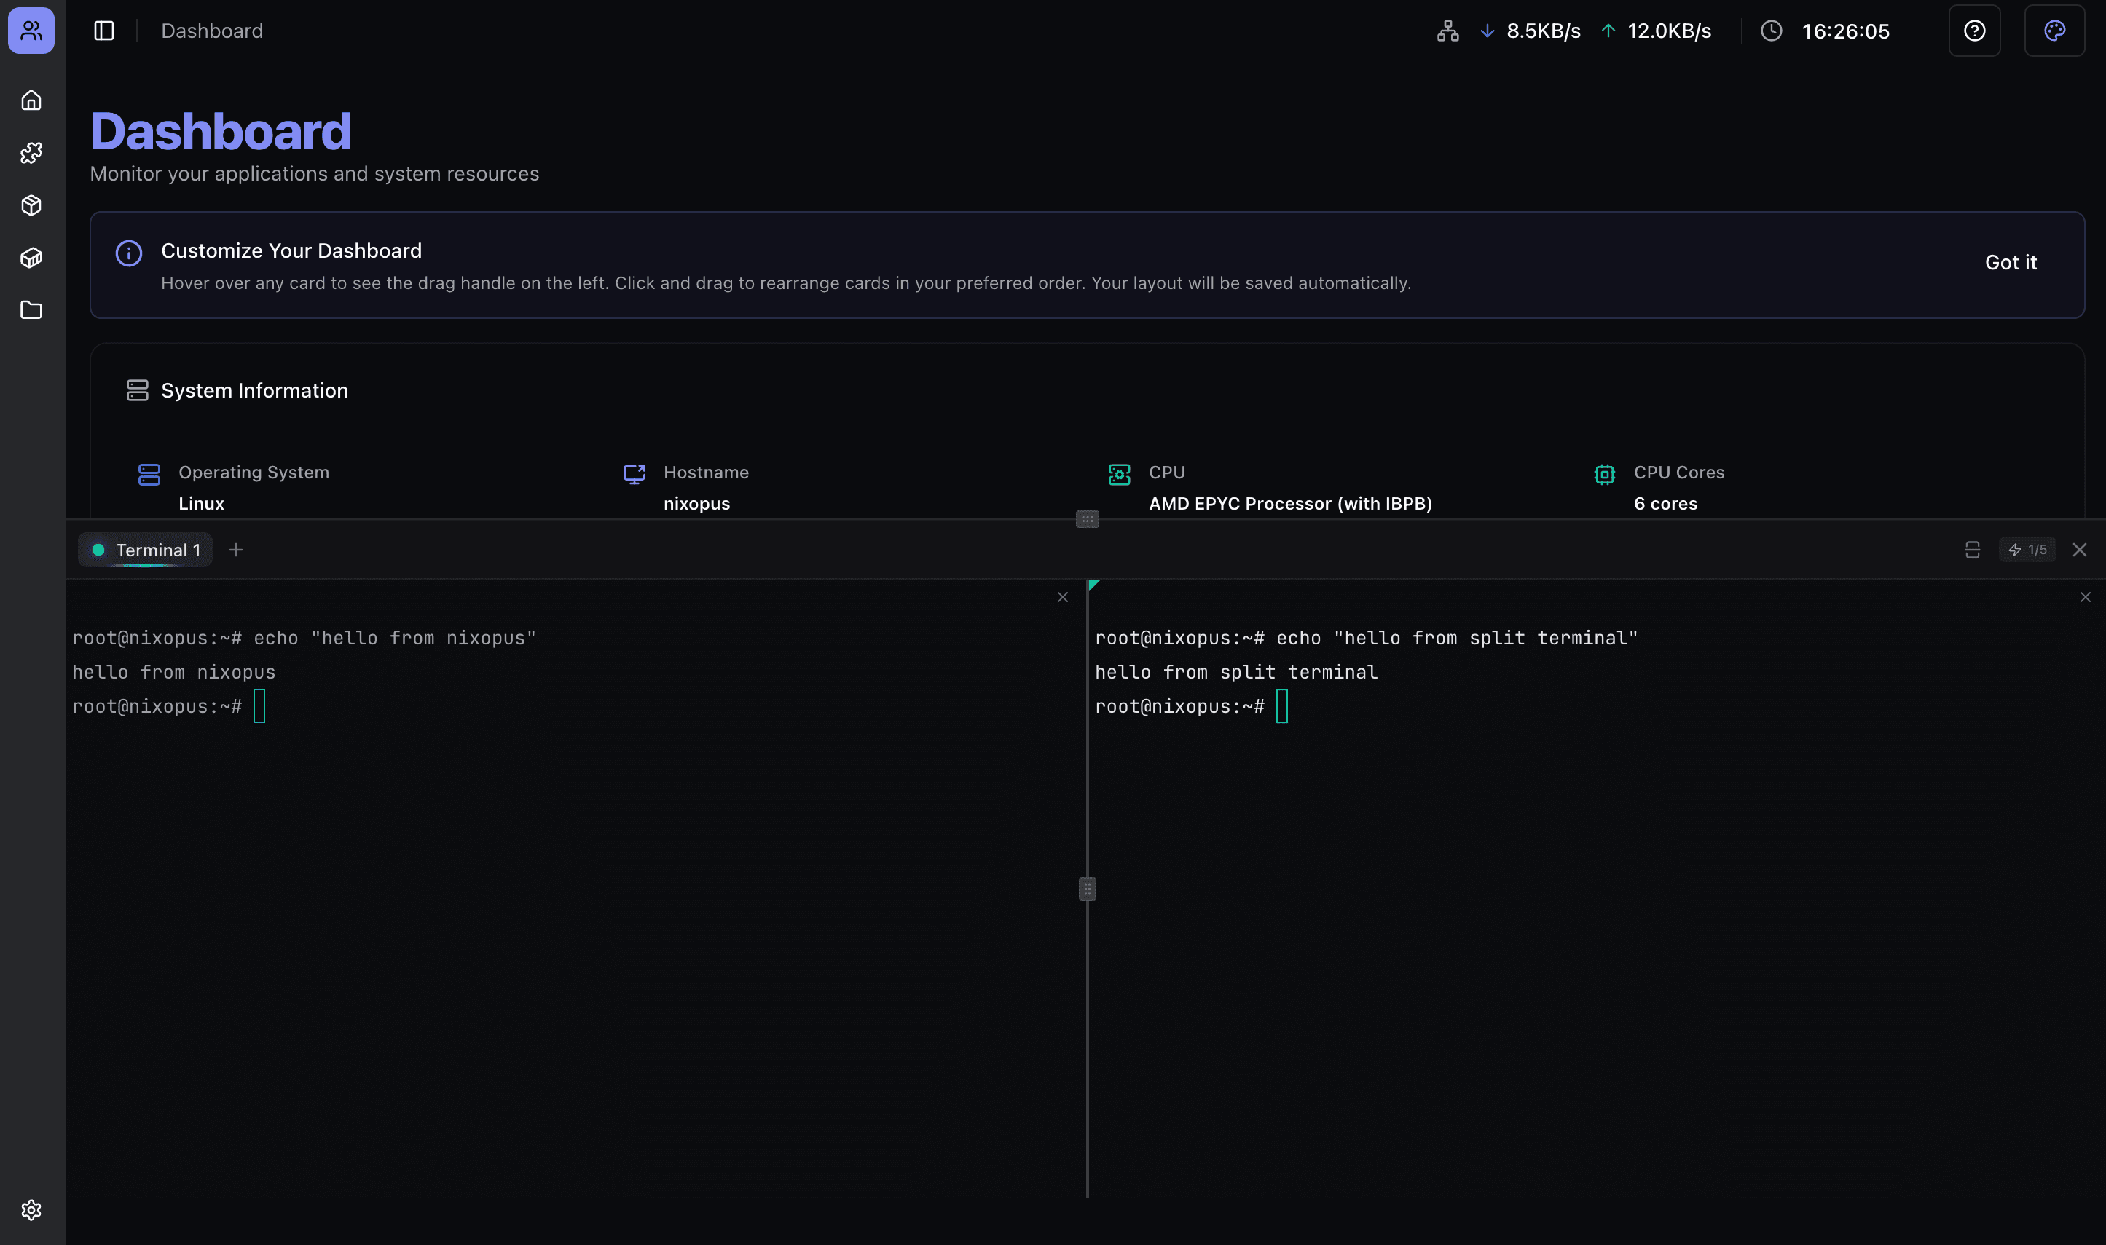Viewport: 2106px width, 1245px height.
Task: Open the theme palette icon top right
Action: 2054,30
